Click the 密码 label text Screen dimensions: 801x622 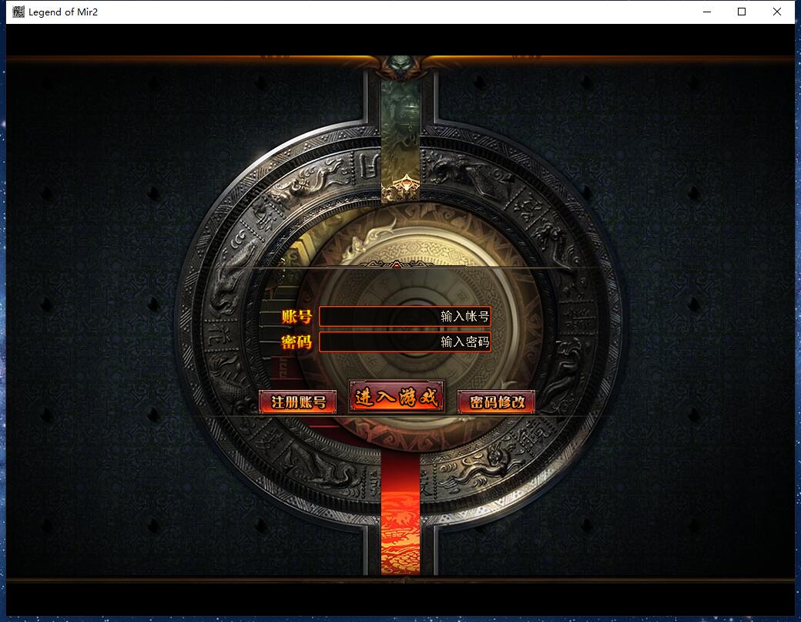[297, 342]
